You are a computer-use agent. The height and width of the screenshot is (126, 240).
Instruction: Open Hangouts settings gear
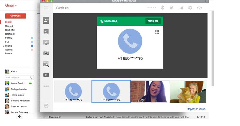coord(190,8)
